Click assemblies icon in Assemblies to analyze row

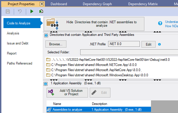click(49, 109)
